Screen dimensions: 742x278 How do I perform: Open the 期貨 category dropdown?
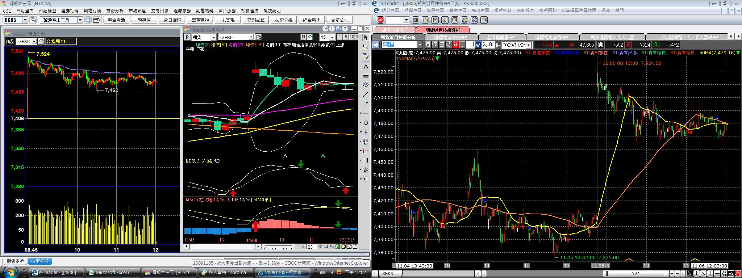213,37
